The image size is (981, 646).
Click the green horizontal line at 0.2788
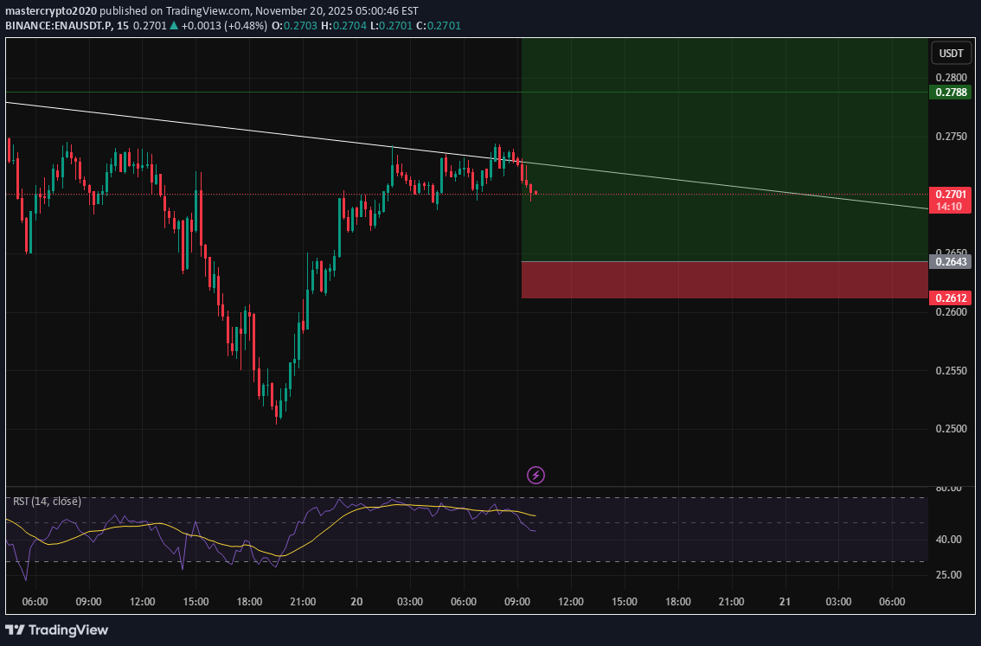coord(260,92)
